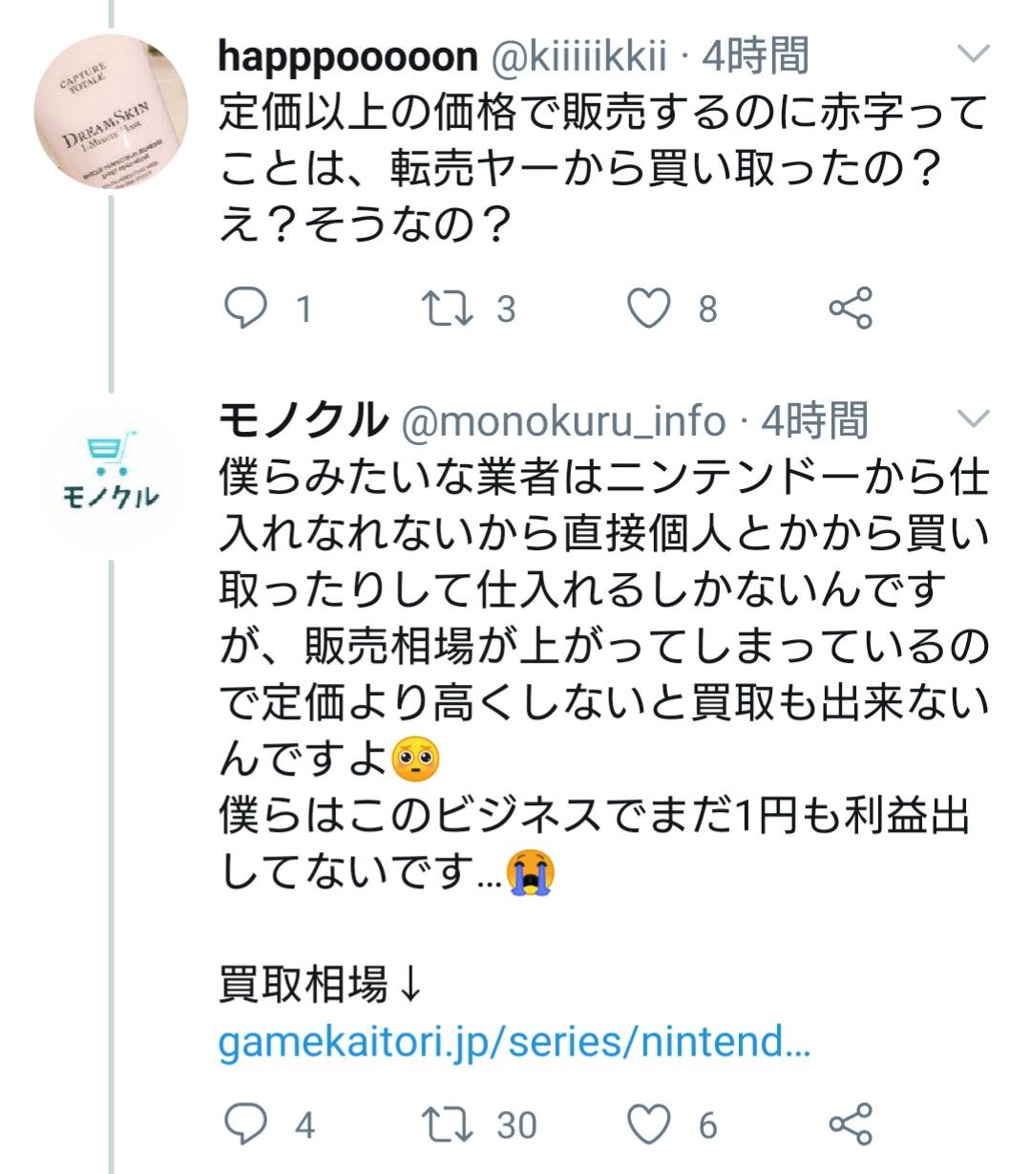Share モノクル's tweet
This screenshot has width=1031, height=1174.
(x=850, y=1124)
